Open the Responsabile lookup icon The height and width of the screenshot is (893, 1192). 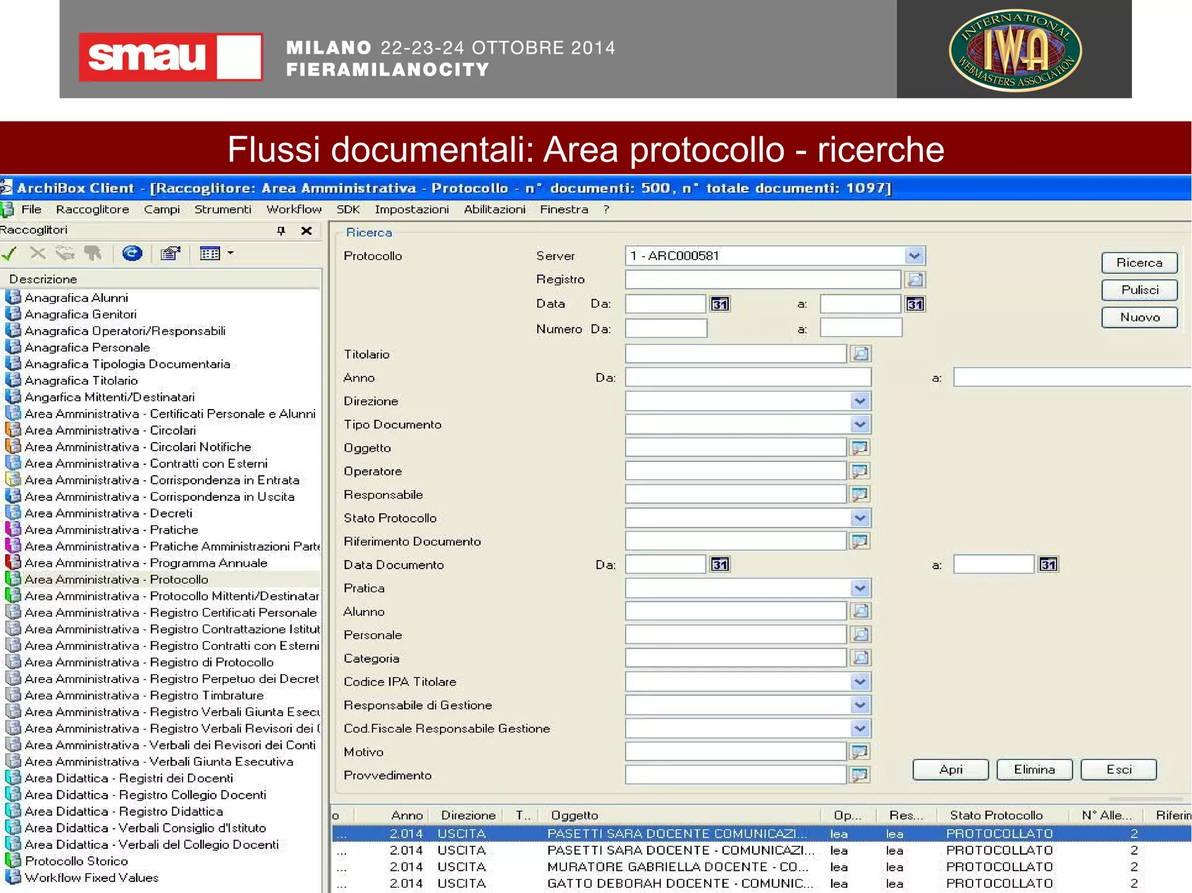click(x=860, y=494)
